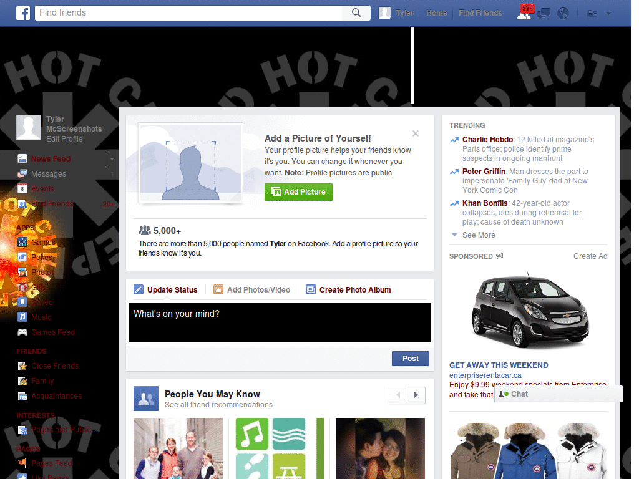The height and width of the screenshot is (479, 639).
Task: Click Tyler's sidebar avatar image
Action: [29, 127]
